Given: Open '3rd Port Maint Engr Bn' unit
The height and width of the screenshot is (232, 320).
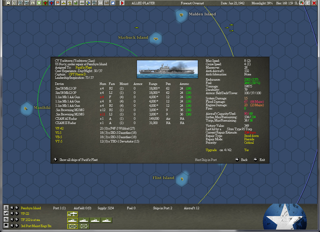Looking at the screenshot, I should [36, 226].
